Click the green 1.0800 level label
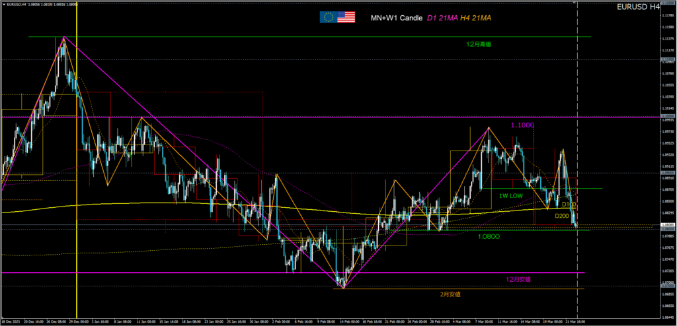The image size is (677, 326). click(x=489, y=236)
